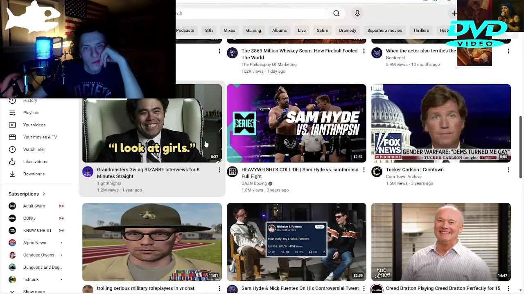Select the Superhero movies filter chip
The image size is (524, 294).
click(384, 30)
